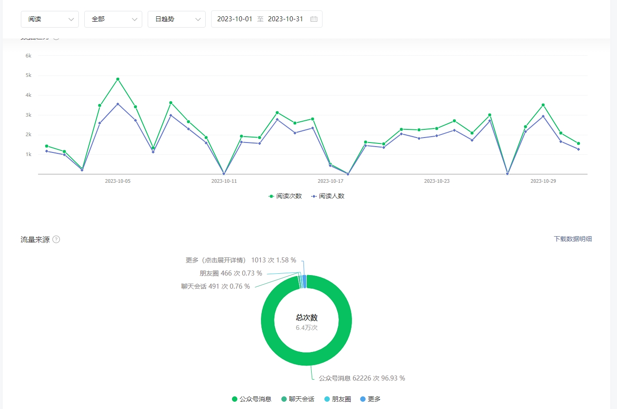Click the help icon beside 流量来源
Screen dimensions: 617x409
56,239
